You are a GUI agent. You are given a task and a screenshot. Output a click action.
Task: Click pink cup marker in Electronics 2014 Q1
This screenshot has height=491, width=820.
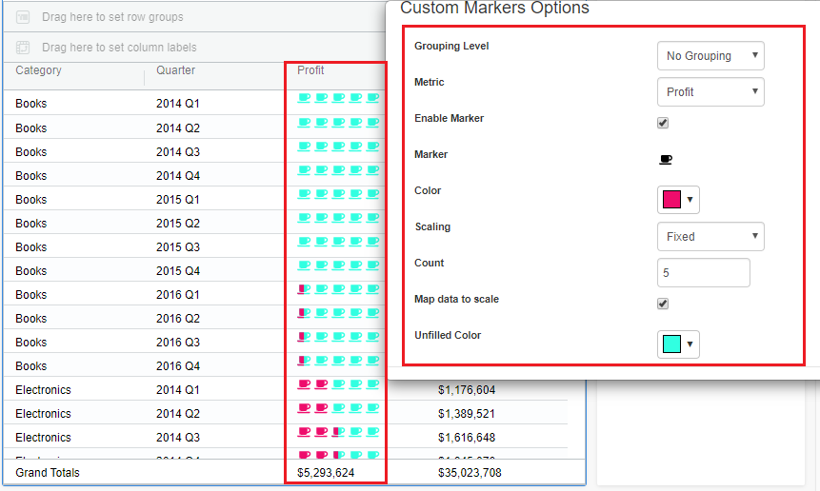(x=304, y=383)
